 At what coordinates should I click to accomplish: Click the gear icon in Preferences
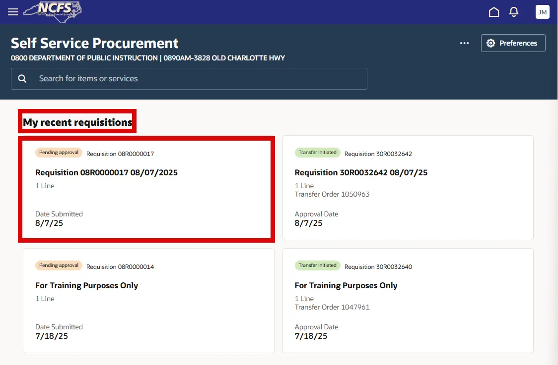point(491,43)
